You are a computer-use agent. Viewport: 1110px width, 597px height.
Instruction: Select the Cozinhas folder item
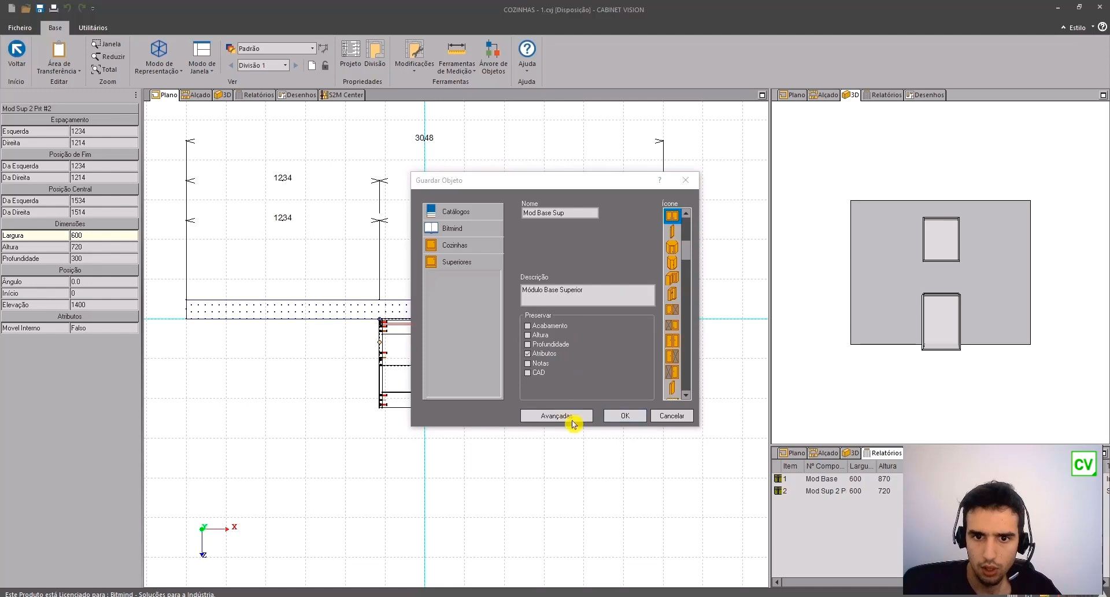pos(463,245)
